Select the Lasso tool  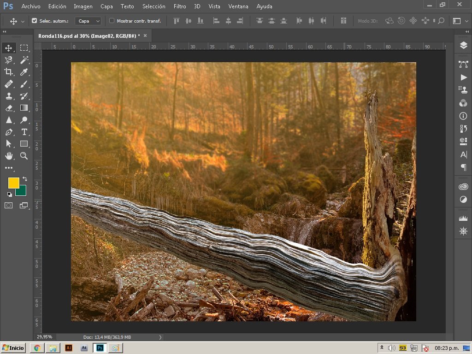point(8,60)
